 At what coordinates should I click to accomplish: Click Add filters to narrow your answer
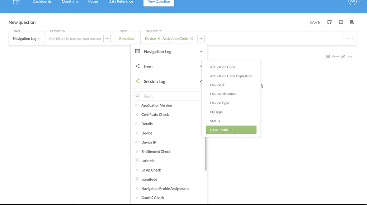tap(75, 39)
